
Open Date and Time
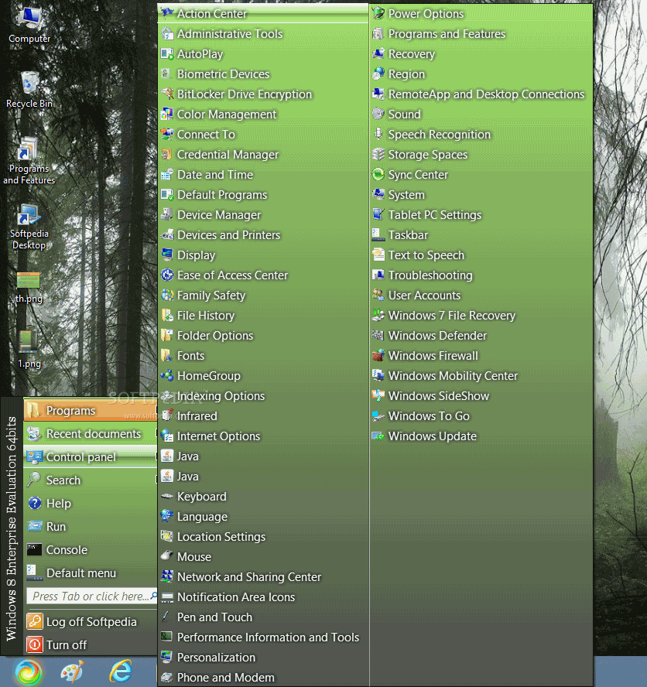pyautogui.click(x=263, y=175)
